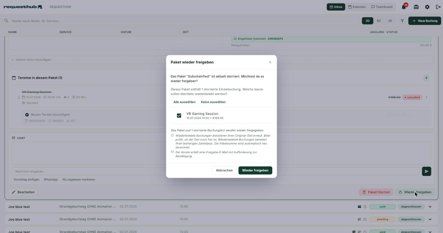Expand the pending Joe blue test row
The height and width of the screenshot is (233, 443).
click(430, 219)
